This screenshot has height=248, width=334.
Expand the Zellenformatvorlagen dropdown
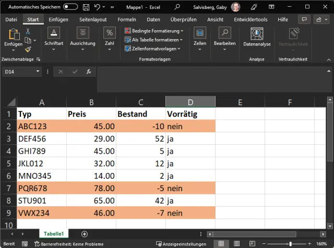pyautogui.click(x=152, y=48)
